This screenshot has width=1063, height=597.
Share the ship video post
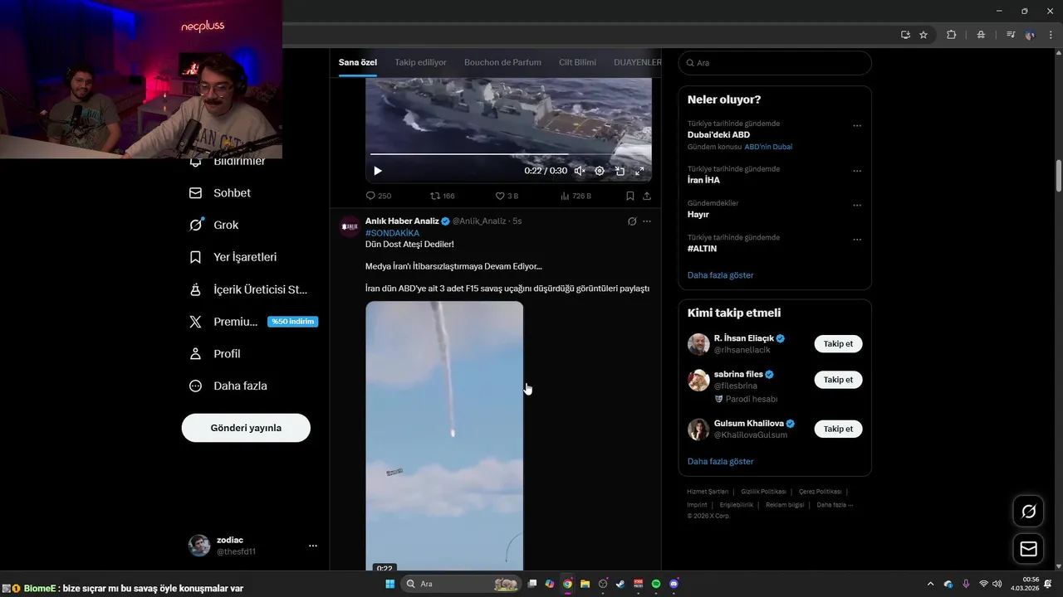click(x=646, y=196)
